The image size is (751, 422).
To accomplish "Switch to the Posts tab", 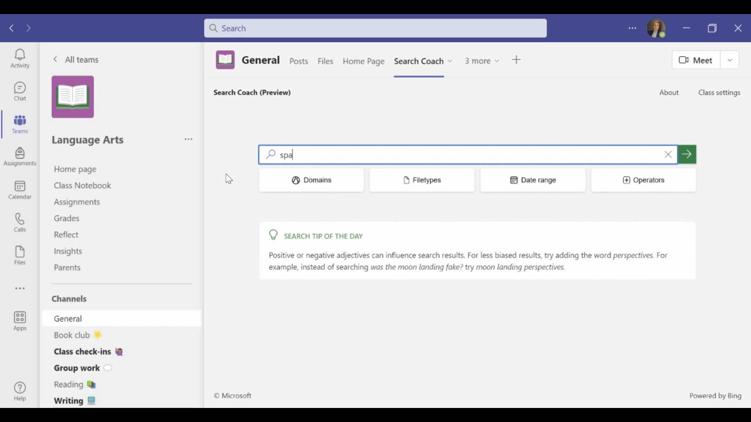I will (x=299, y=61).
